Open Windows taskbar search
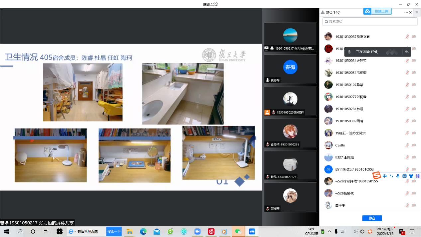This screenshot has width=421, height=237. click(20, 231)
